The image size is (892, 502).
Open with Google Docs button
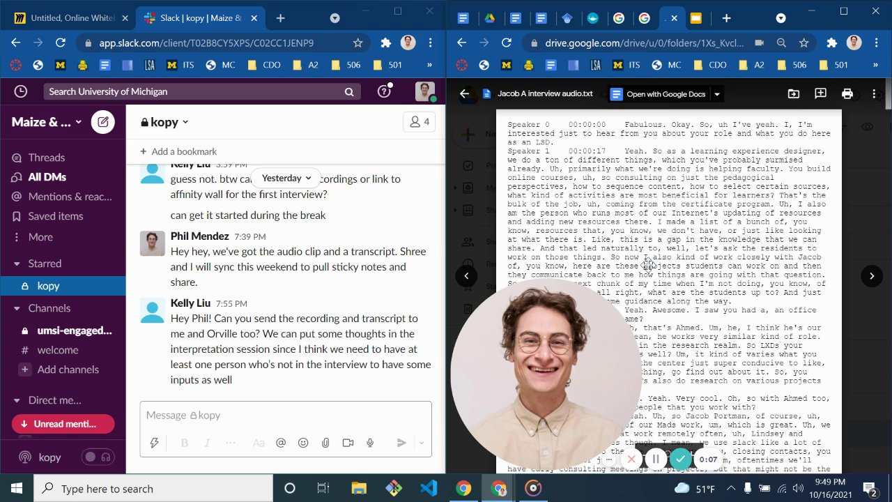coord(658,94)
